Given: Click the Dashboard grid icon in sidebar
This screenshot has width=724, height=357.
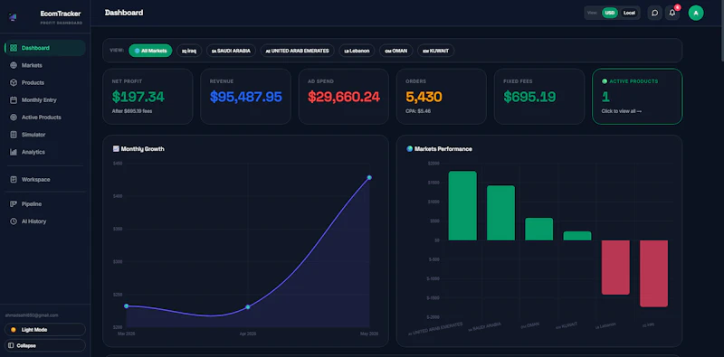Looking at the screenshot, I should coord(14,48).
